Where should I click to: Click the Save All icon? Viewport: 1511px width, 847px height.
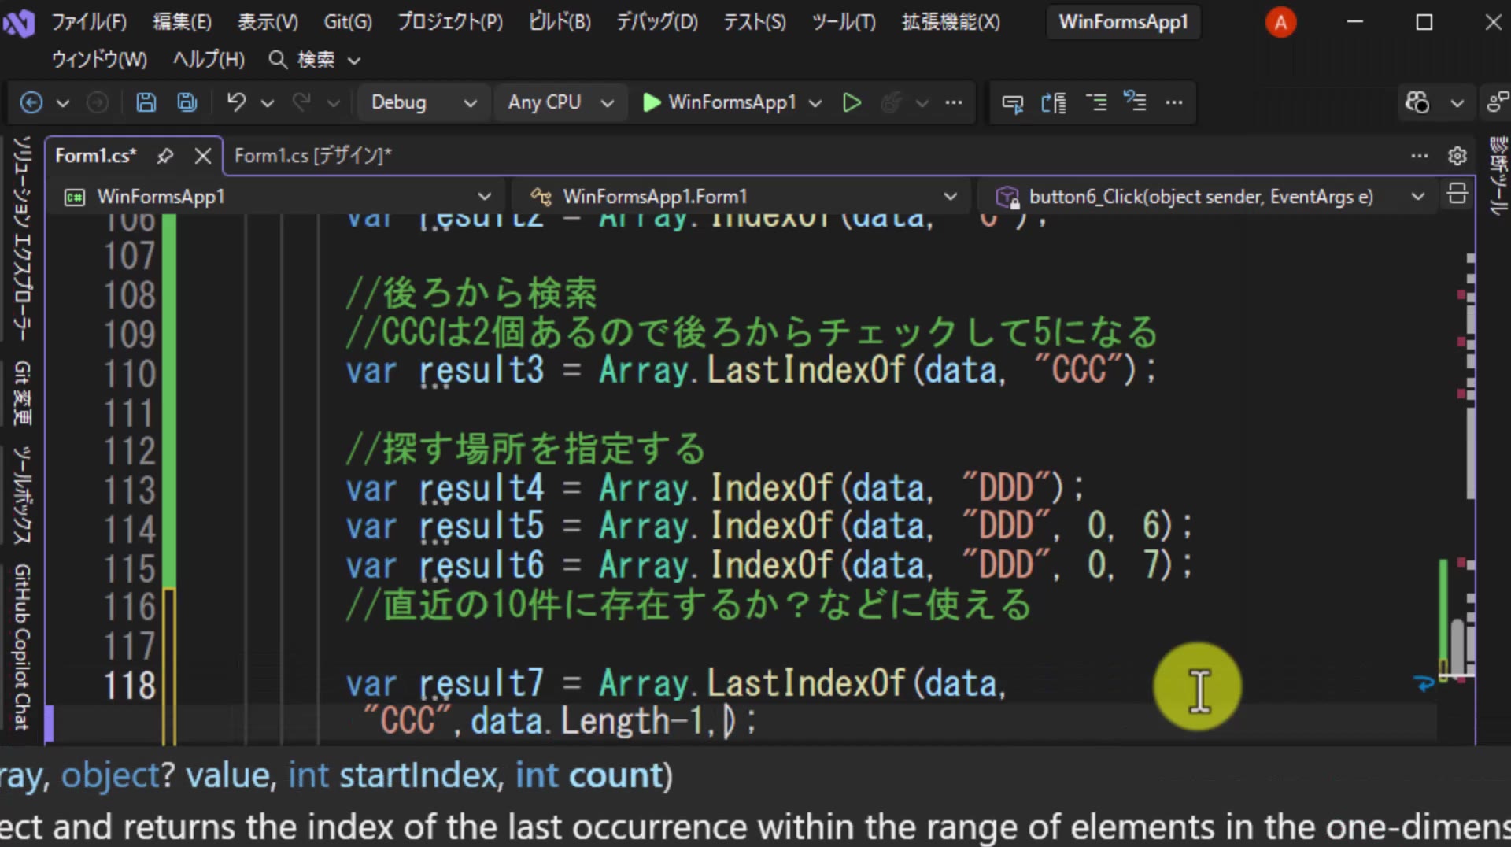coord(187,102)
